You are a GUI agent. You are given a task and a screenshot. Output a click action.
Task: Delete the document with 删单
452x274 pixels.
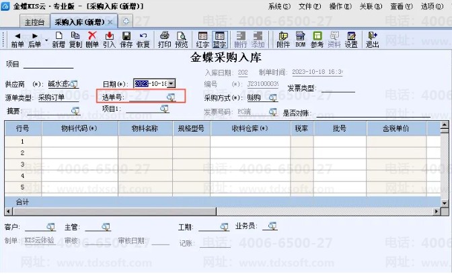[92, 40]
